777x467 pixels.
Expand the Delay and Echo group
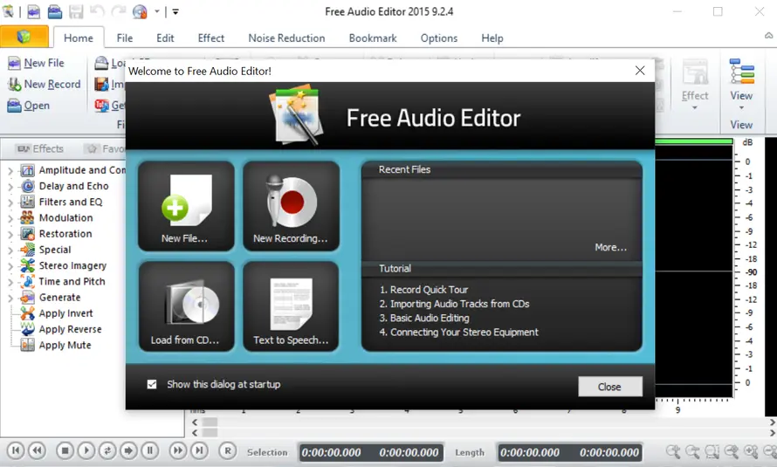pyautogui.click(x=10, y=187)
